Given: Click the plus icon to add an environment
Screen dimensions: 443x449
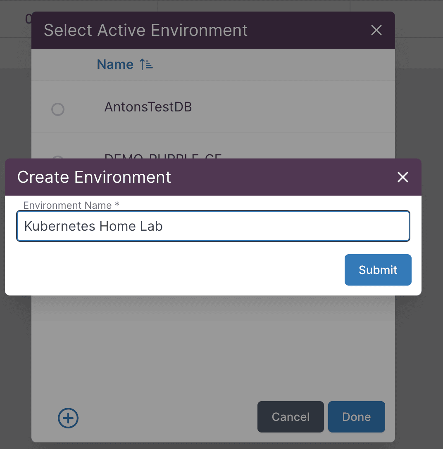Looking at the screenshot, I should click(68, 418).
